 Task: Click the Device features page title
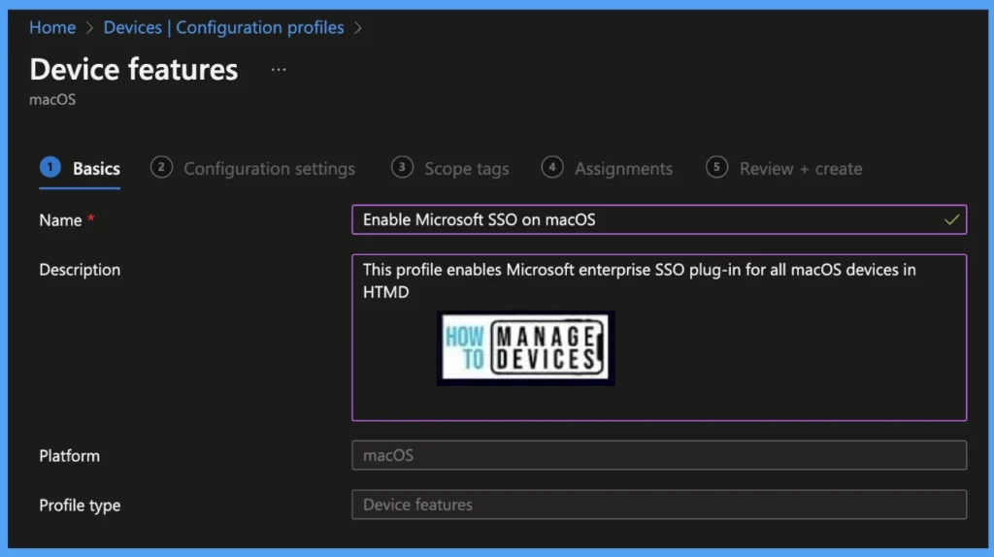pos(134,69)
